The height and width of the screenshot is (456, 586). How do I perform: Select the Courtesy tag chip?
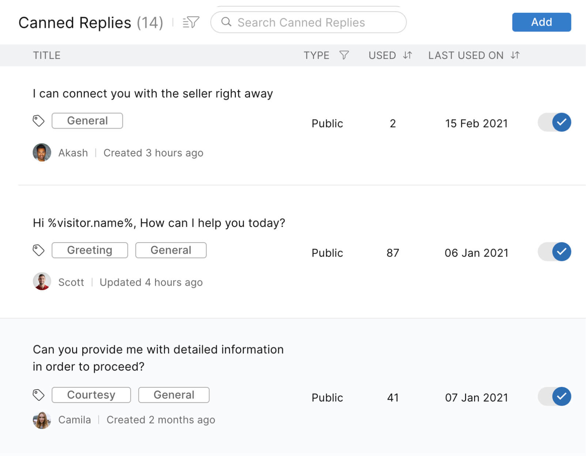91,395
